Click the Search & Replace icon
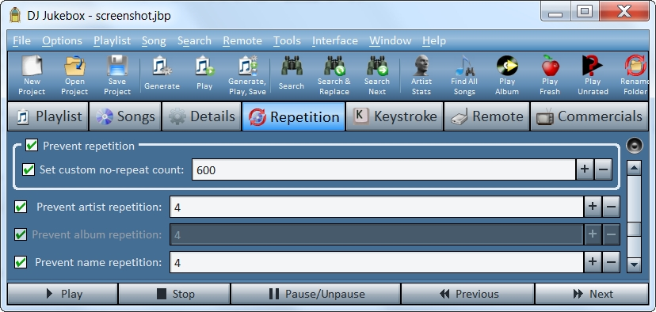 click(334, 66)
